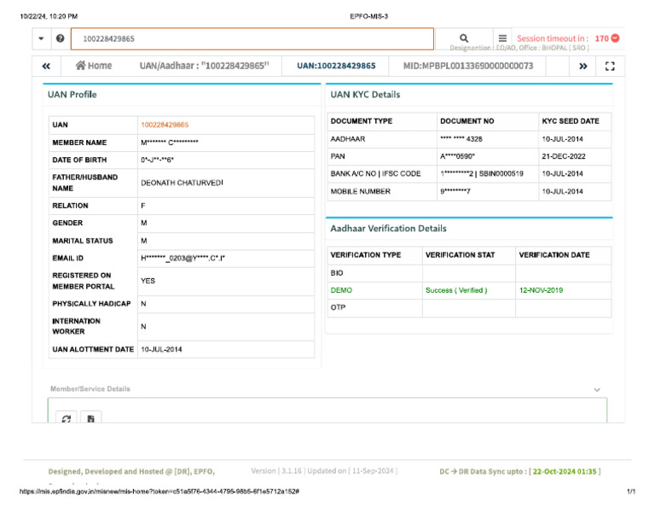The height and width of the screenshot is (507, 655).
Task: Click the red session timeout icon
Action: click(x=615, y=38)
